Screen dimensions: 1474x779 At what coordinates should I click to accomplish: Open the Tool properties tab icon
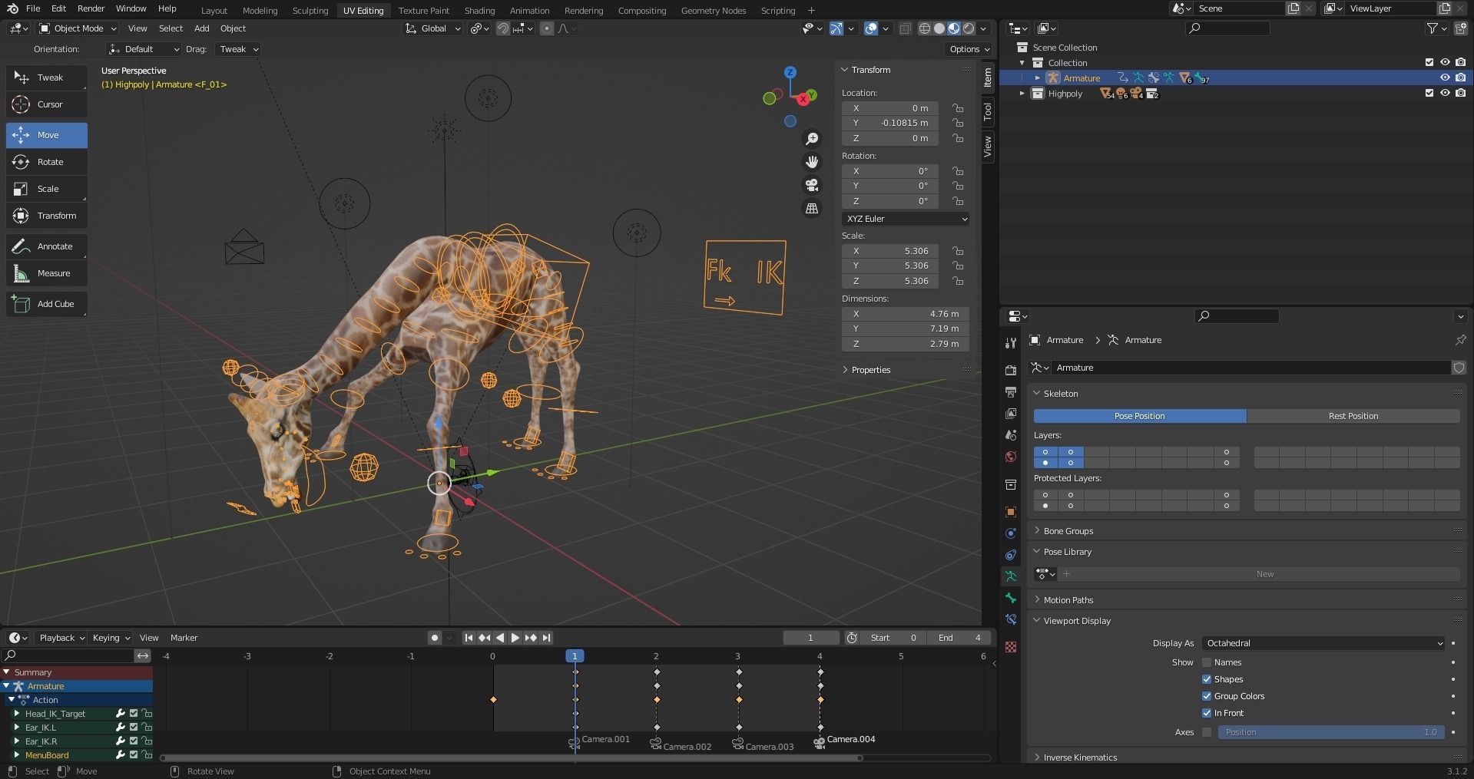click(x=1011, y=343)
